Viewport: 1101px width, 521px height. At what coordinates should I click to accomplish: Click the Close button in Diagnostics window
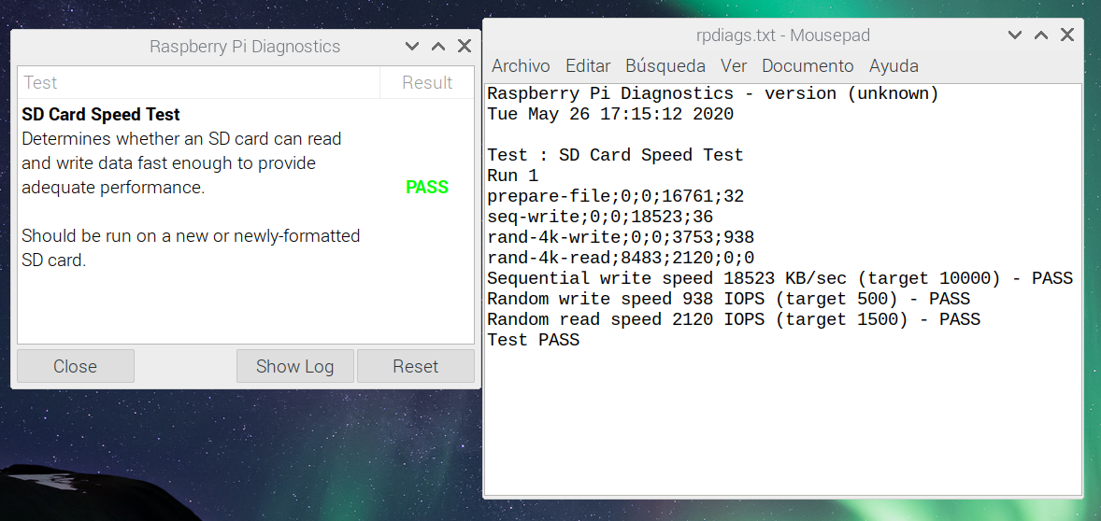pyautogui.click(x=75, y=366)
